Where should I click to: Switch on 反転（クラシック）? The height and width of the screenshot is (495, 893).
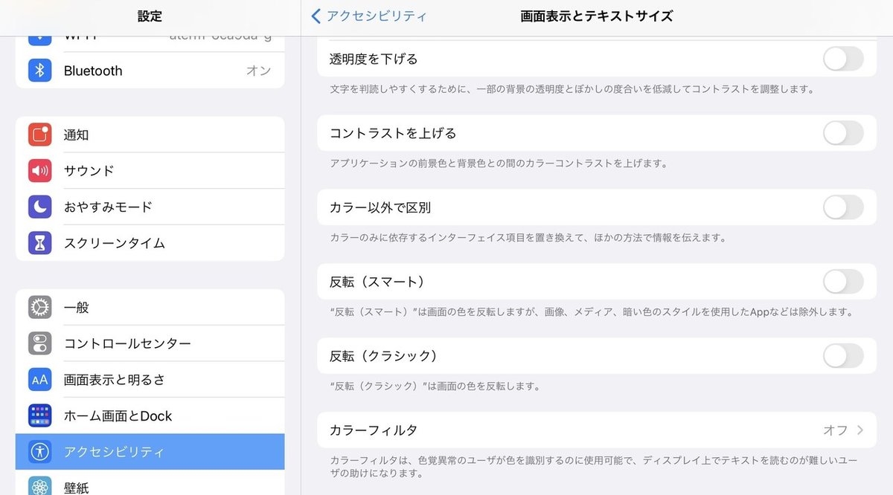tap(842, 356)
